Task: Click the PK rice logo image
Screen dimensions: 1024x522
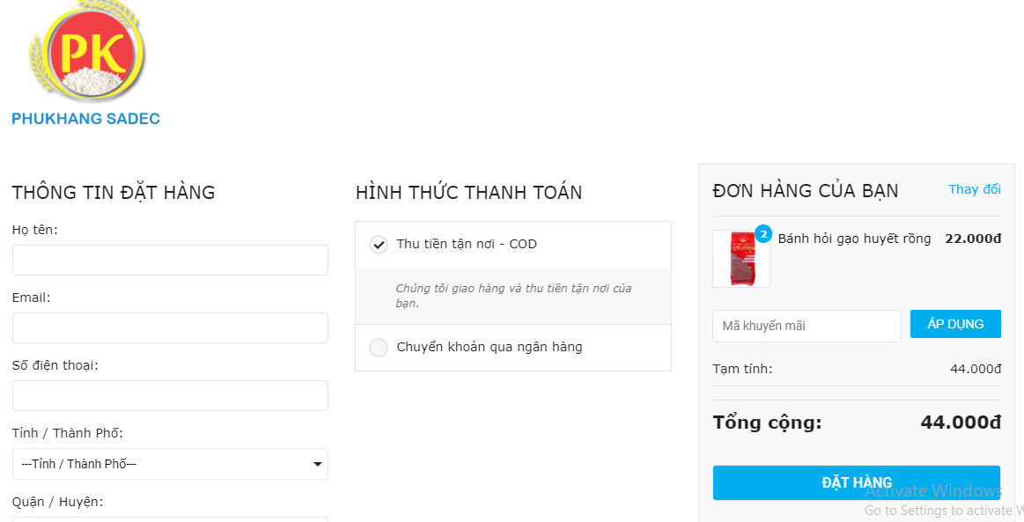Action: point(88,53)
